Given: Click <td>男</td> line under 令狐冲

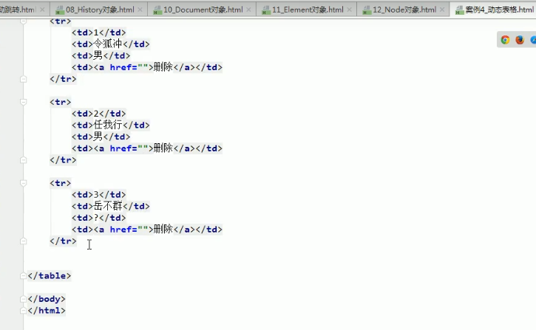Looking at the screenshot, I should pyautogui.click(x=101, y=55).
